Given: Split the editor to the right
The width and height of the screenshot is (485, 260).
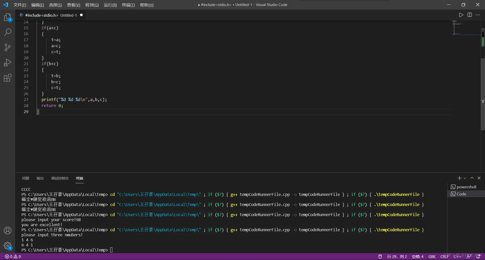Looking at the screenshot, I should click(470, 15).
